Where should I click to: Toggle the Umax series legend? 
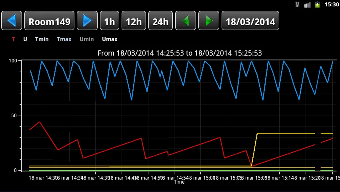(110, 39)
